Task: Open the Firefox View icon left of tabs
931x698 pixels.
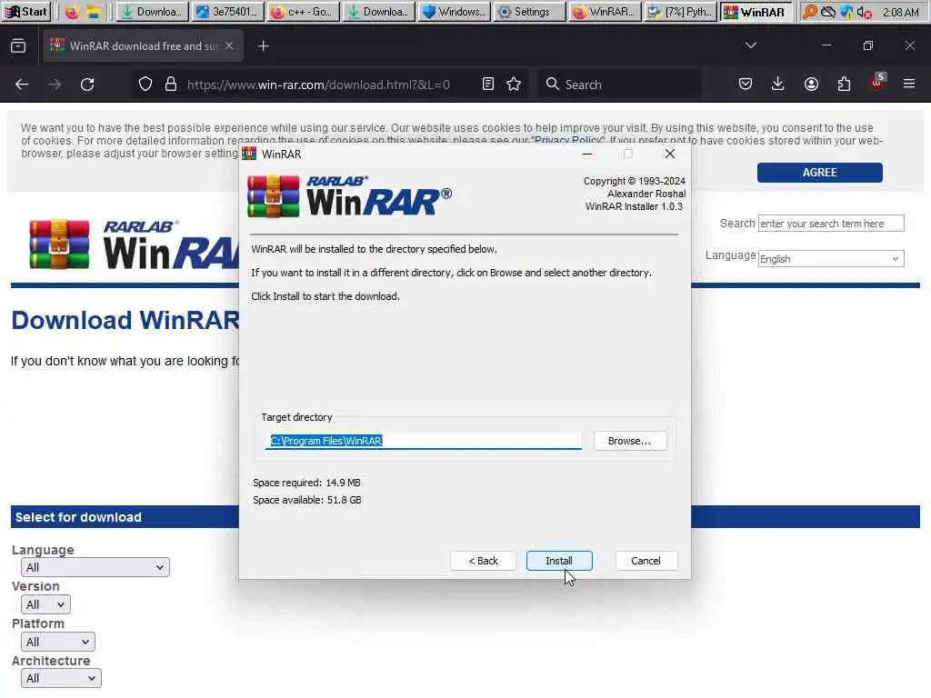Action: click(18, 45)
